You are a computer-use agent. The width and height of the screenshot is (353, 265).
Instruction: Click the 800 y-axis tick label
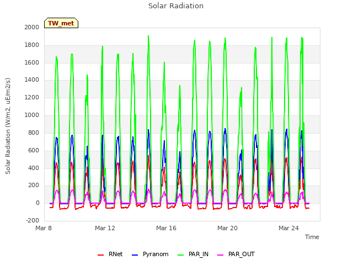pyautogui.click(x=34, y=132)
